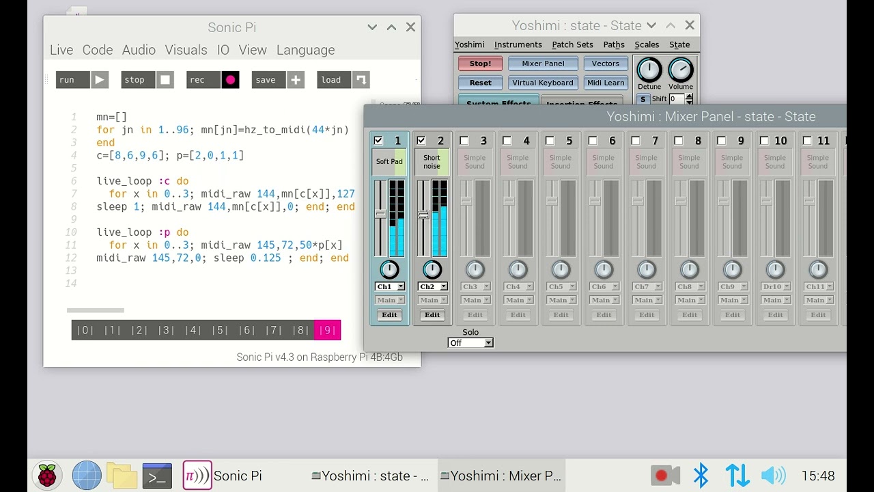
Task: Switch to buffer tab 5
Action: (x=220, y=330)
